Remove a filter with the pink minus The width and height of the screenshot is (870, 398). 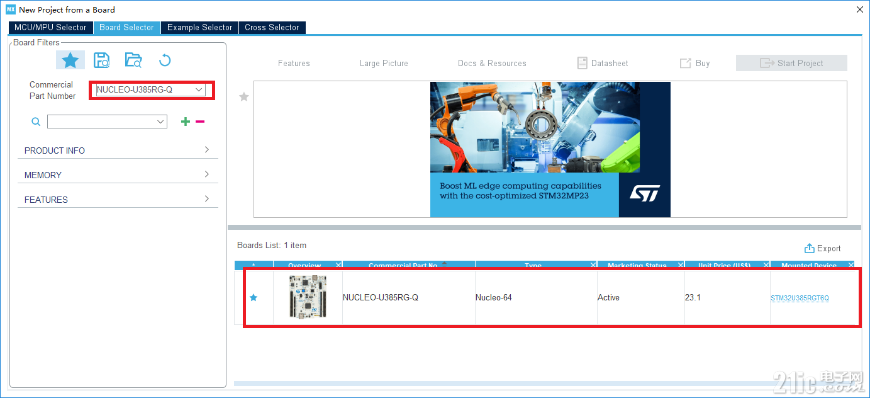coord(200,122)
